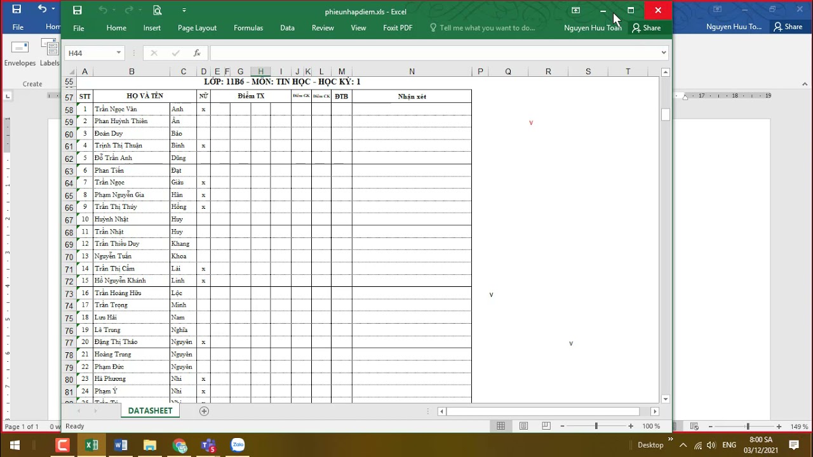Select row 58 header

point(69,109)
